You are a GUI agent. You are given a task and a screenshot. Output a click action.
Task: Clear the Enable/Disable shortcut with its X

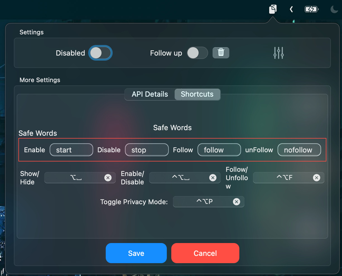click(213, 178)
